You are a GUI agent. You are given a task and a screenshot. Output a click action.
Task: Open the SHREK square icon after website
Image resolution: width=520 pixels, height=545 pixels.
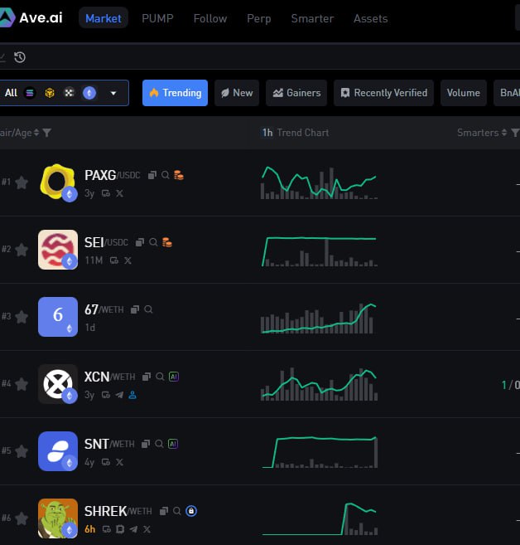(x=120, y=529)
